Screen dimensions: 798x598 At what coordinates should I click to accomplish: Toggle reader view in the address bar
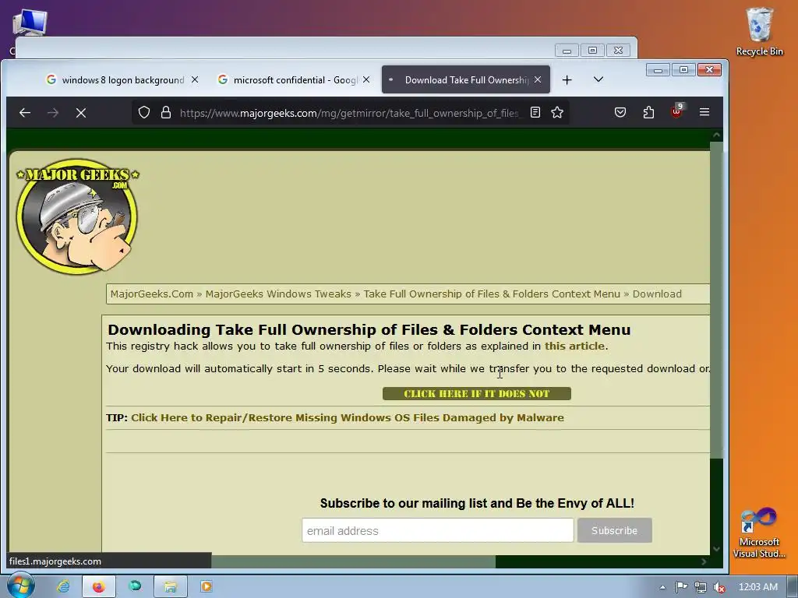[535, 112]
